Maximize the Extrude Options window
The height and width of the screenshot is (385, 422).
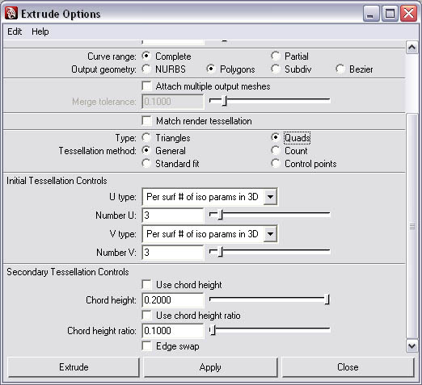click(390, 14)
